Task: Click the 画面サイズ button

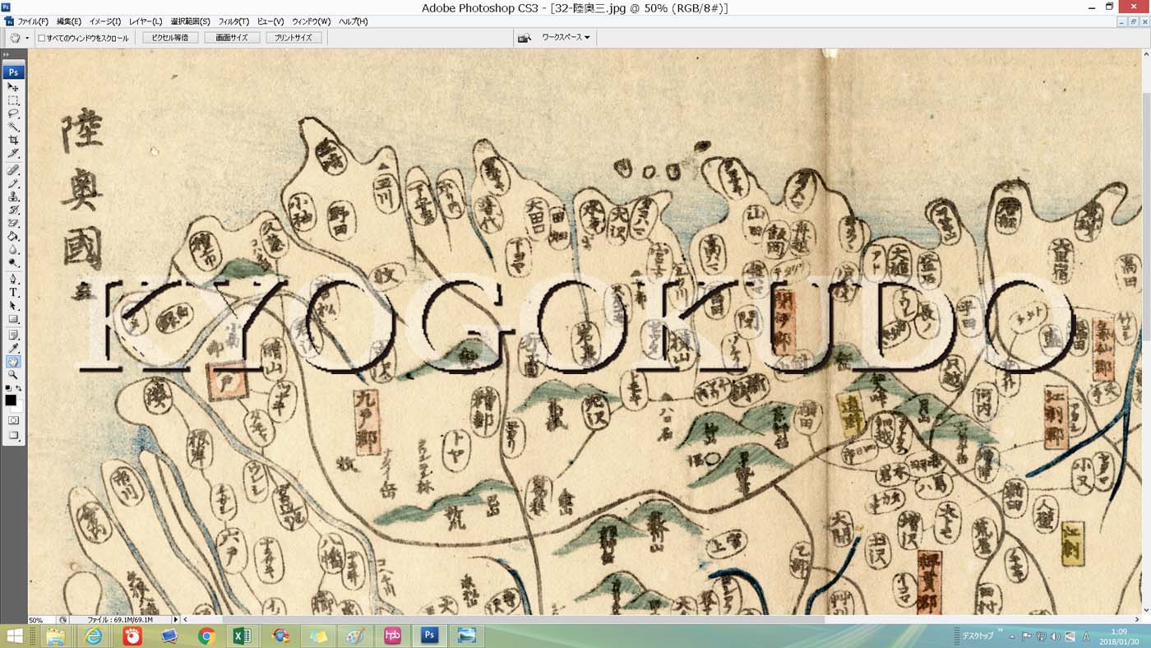Action: tap(232, 38)
